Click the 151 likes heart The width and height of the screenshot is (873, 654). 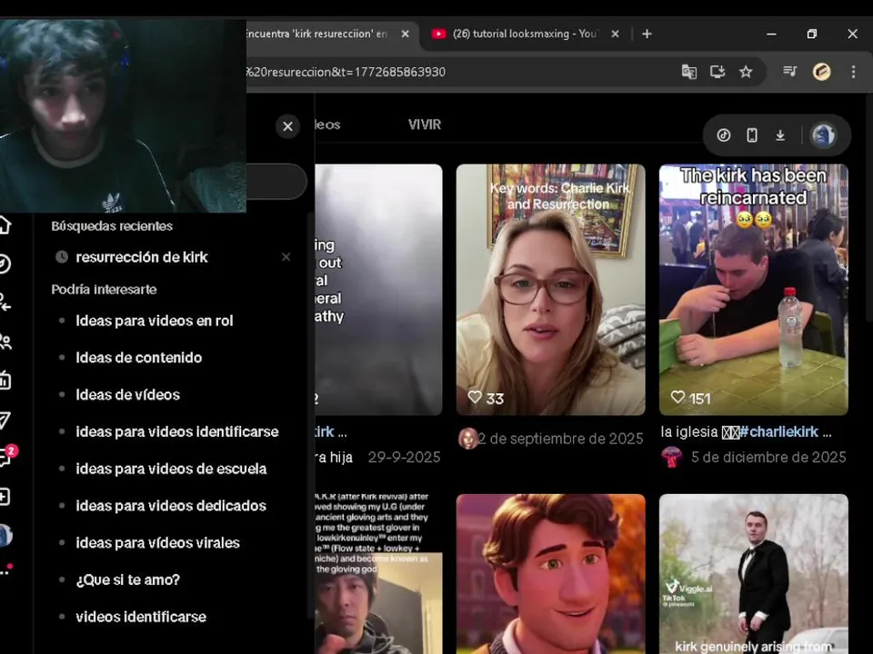pos(677,398)
